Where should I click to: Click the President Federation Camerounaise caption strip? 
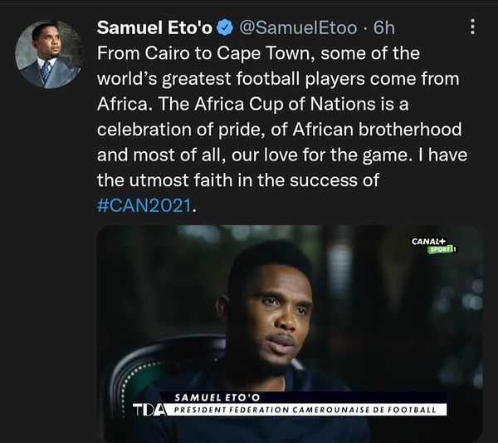(309, 410)
